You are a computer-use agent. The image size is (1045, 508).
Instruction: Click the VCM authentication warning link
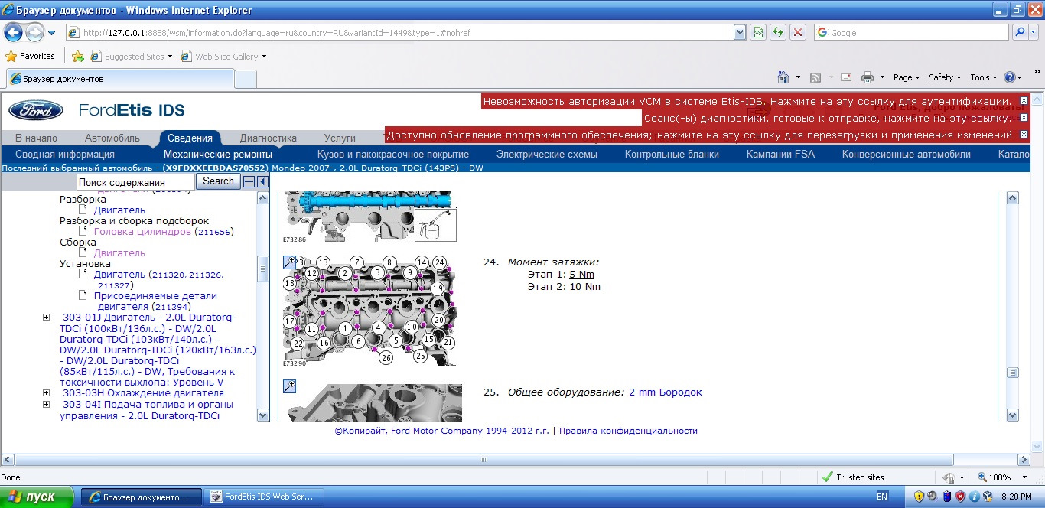(x=747, y=101)
